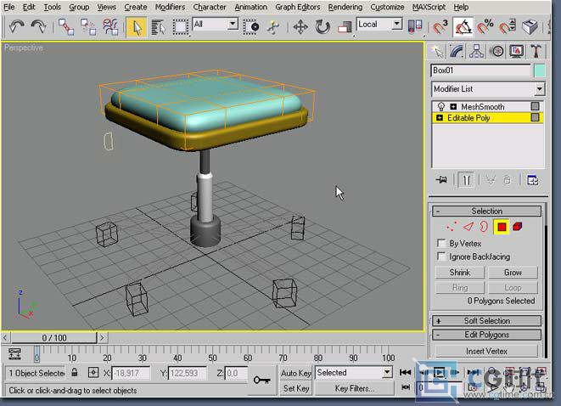Select the Select and Rotate tool

click(x=323, y=27)
